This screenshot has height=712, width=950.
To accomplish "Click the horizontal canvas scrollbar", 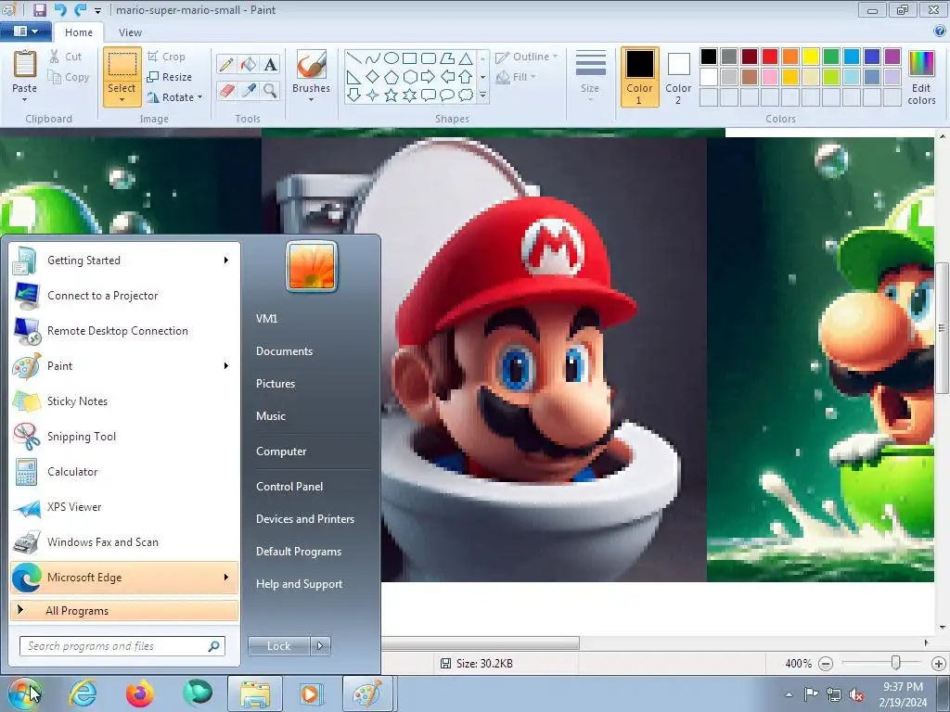I will [x=480, y=643].
